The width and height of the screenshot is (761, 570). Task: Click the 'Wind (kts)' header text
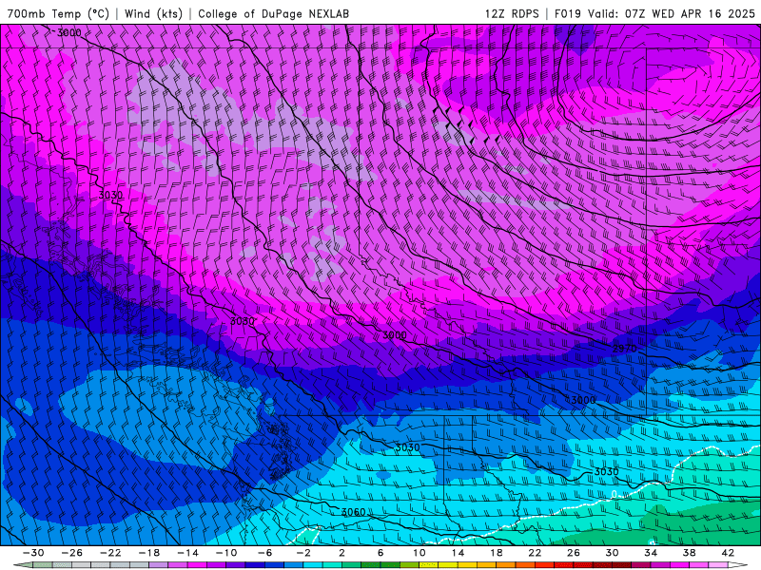pyautogui.click(x=153, y=13)
